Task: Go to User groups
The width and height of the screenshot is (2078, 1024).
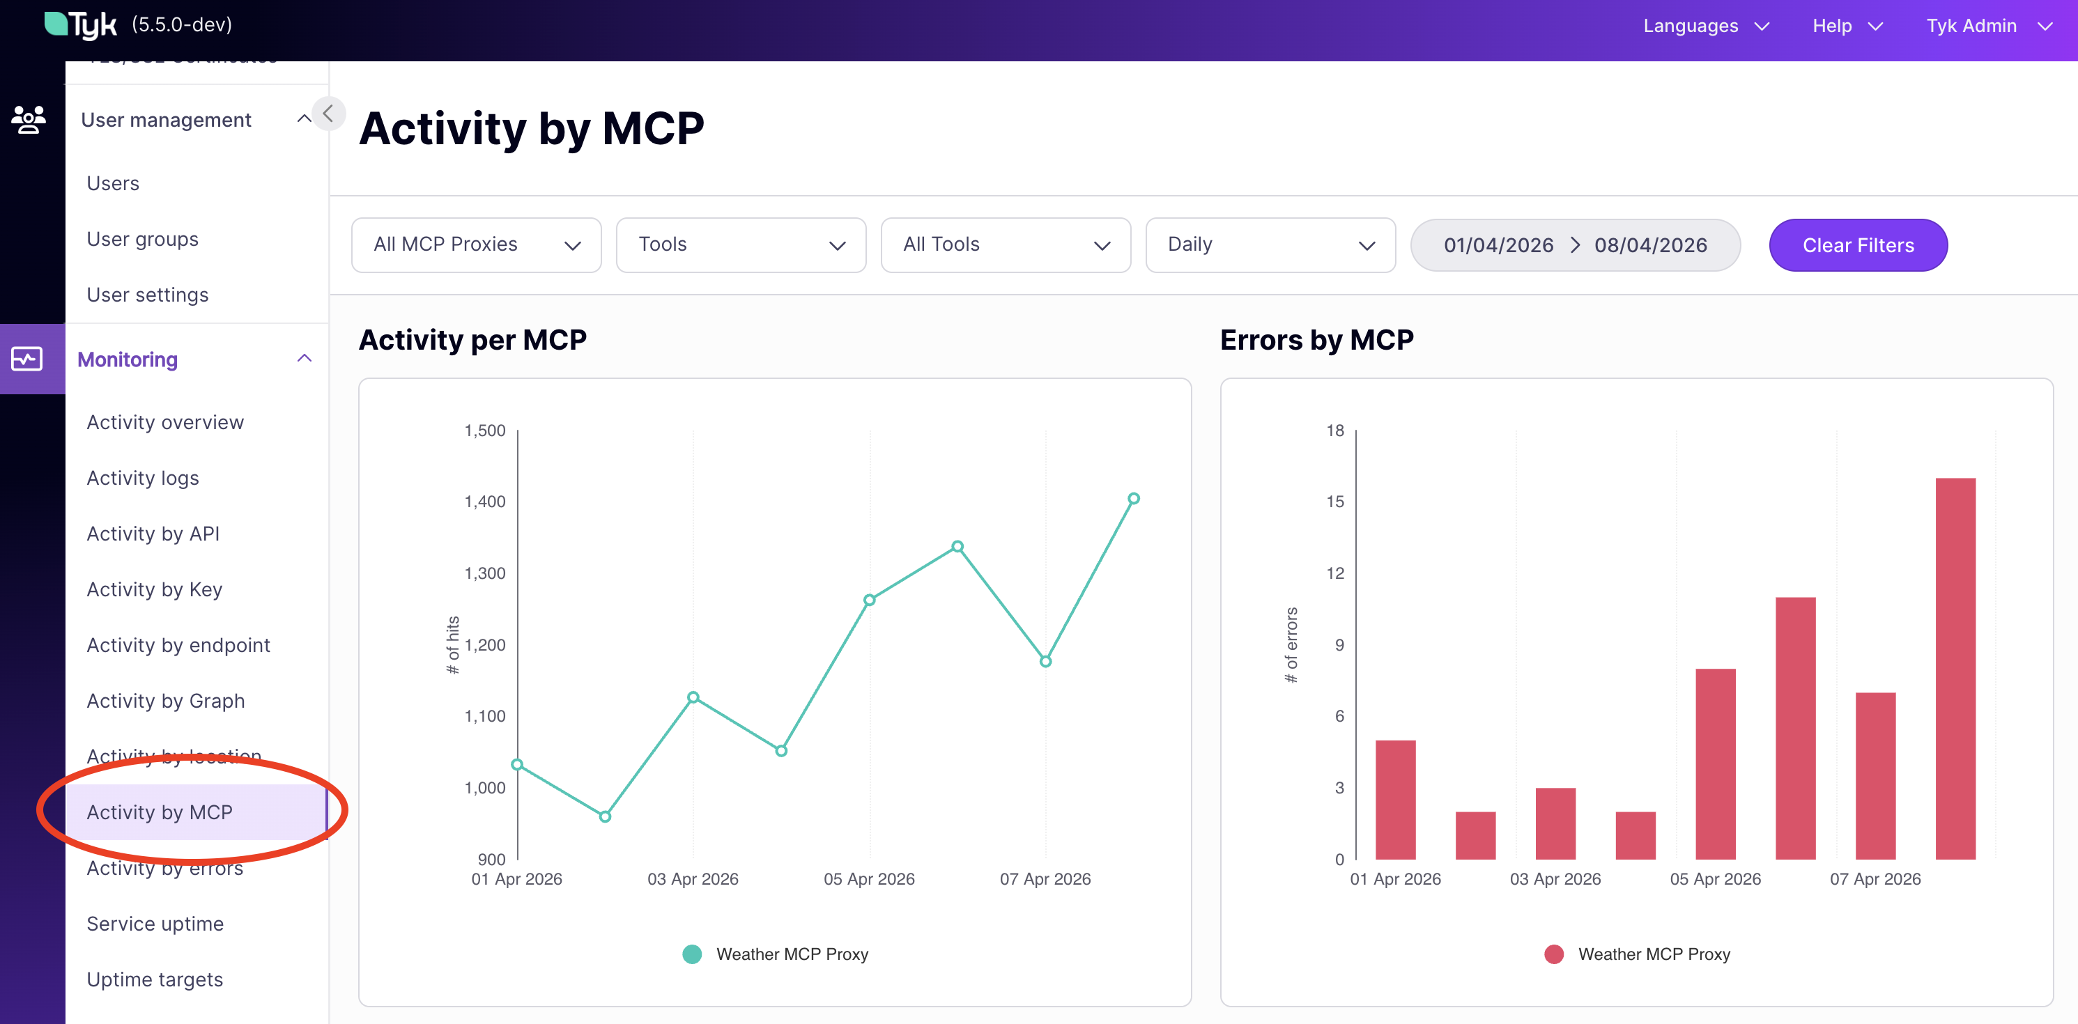Action: click(x=143, y=240)
